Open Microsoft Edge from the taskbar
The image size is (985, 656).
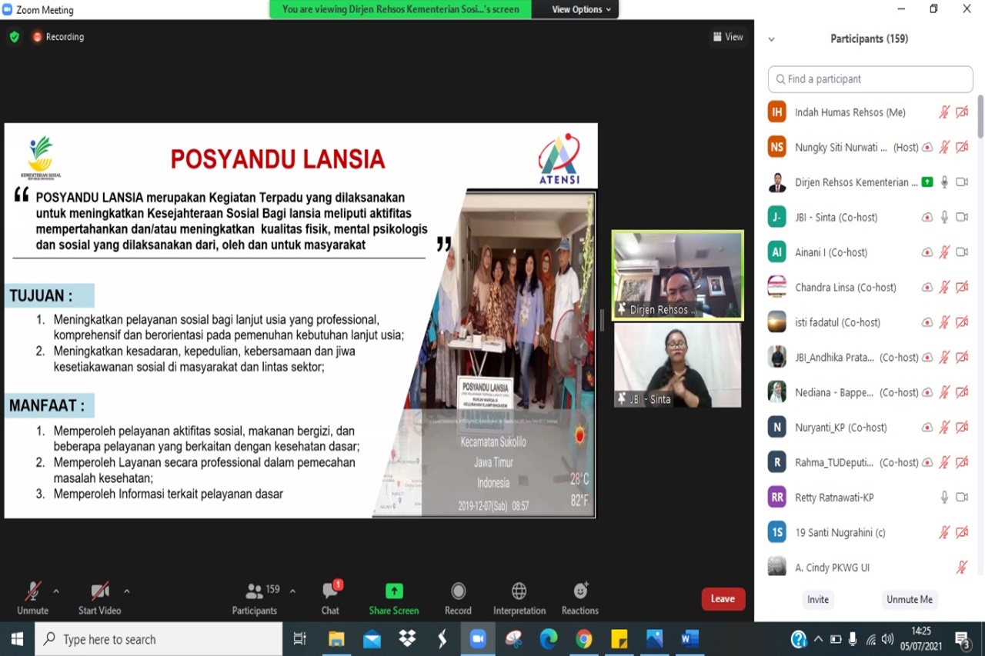[549, 639]
